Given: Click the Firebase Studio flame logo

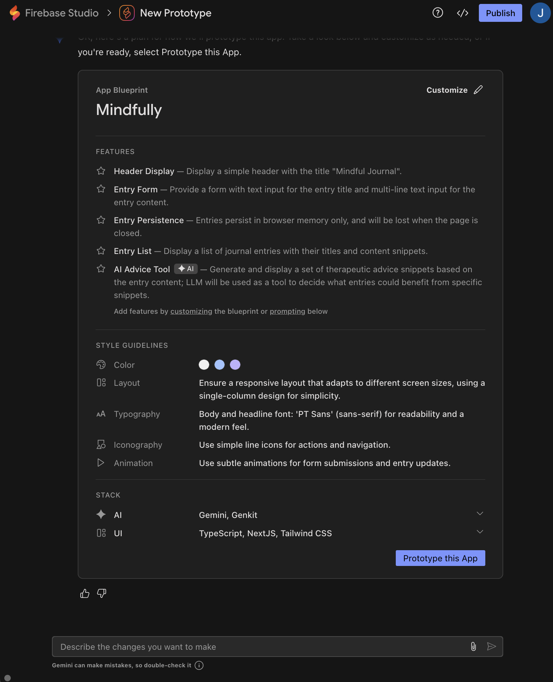Looking at the screenshot, I should tap(14, 13).
